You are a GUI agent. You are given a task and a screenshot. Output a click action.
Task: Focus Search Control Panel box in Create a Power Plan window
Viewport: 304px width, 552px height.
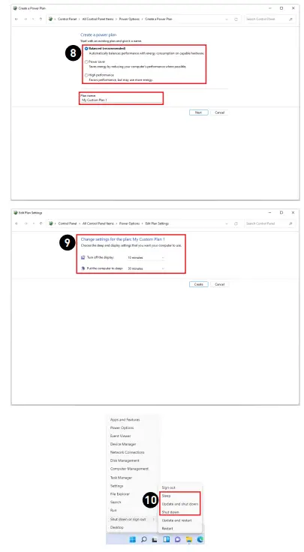(x=269, y=19)
